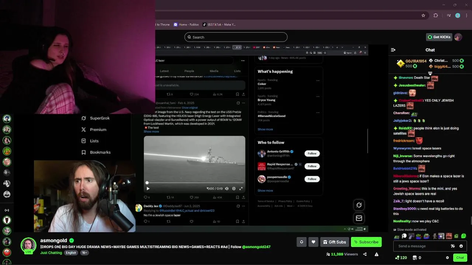Switch to the Latest tab
The image size is (472, 265).
click(x=164, y=71)
